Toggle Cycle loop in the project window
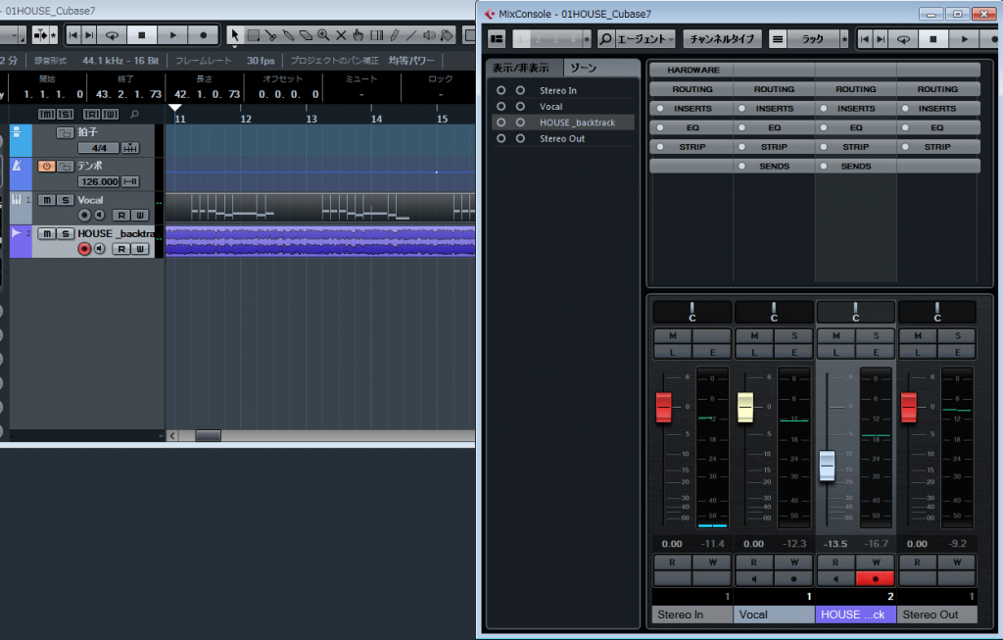The height and width of the screenshot is (640, 1003). tap(112, 35)
